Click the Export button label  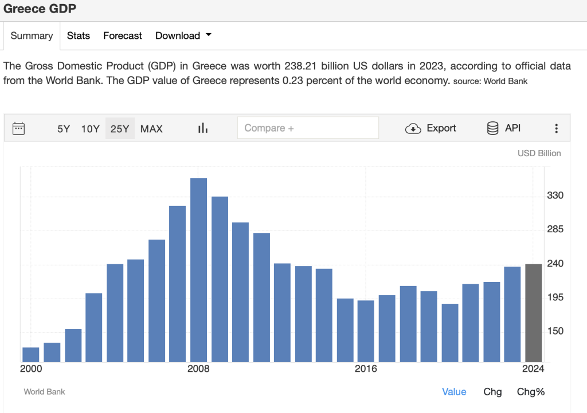click(441, 128)
